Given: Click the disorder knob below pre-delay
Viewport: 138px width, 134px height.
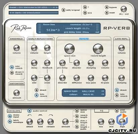Looking at the screenshot, I should (x=62, y=78).
